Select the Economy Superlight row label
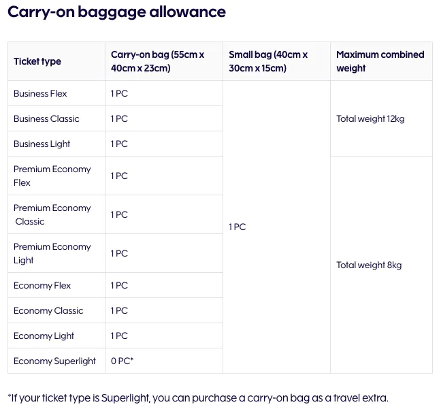Viewport: 441px width, 409px height. pyautogui.click(x=54, y=361)
